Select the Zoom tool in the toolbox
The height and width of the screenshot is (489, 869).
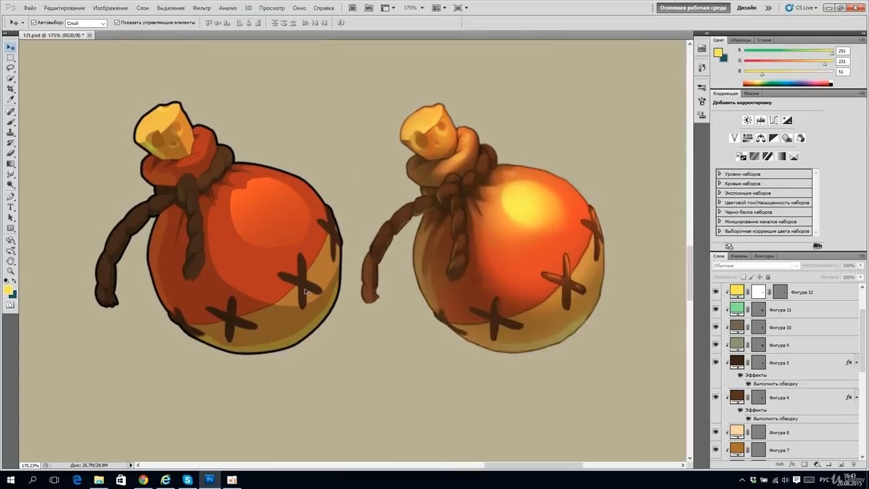[11, 272]
